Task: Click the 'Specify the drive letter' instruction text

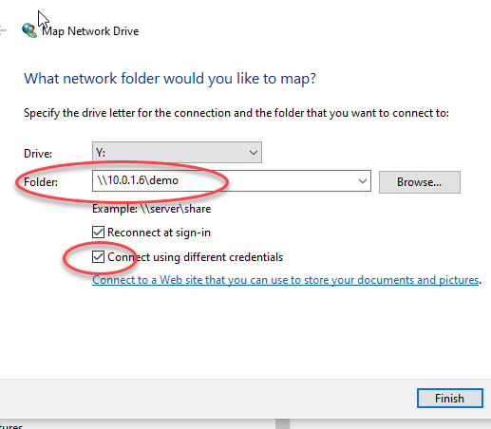Action: (x=236, y=113)
